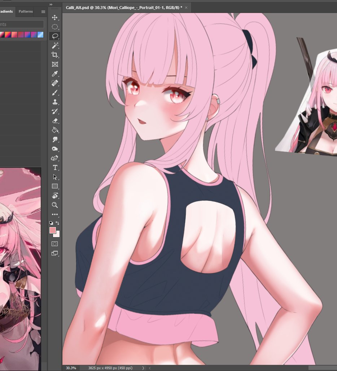Switch to the Patterns panel tab
The height and width of the screenshot is (371, 337).
[x=26, y=11]
